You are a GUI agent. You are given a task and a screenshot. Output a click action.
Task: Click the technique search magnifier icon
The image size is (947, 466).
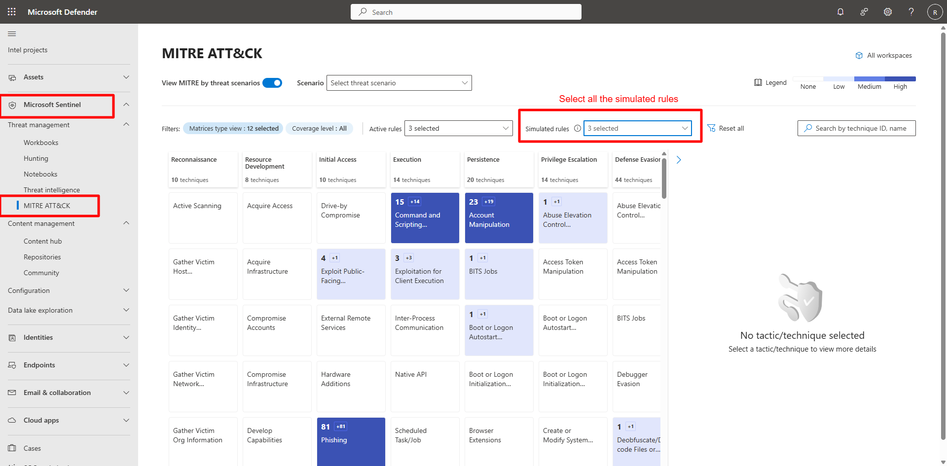(808, 128)
